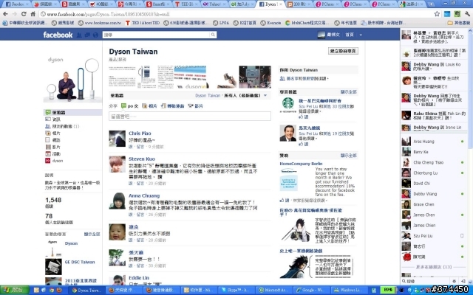Open the Skype taskbar button
Viewport: 473px width, 295px height.
click(x=237, y=290)
